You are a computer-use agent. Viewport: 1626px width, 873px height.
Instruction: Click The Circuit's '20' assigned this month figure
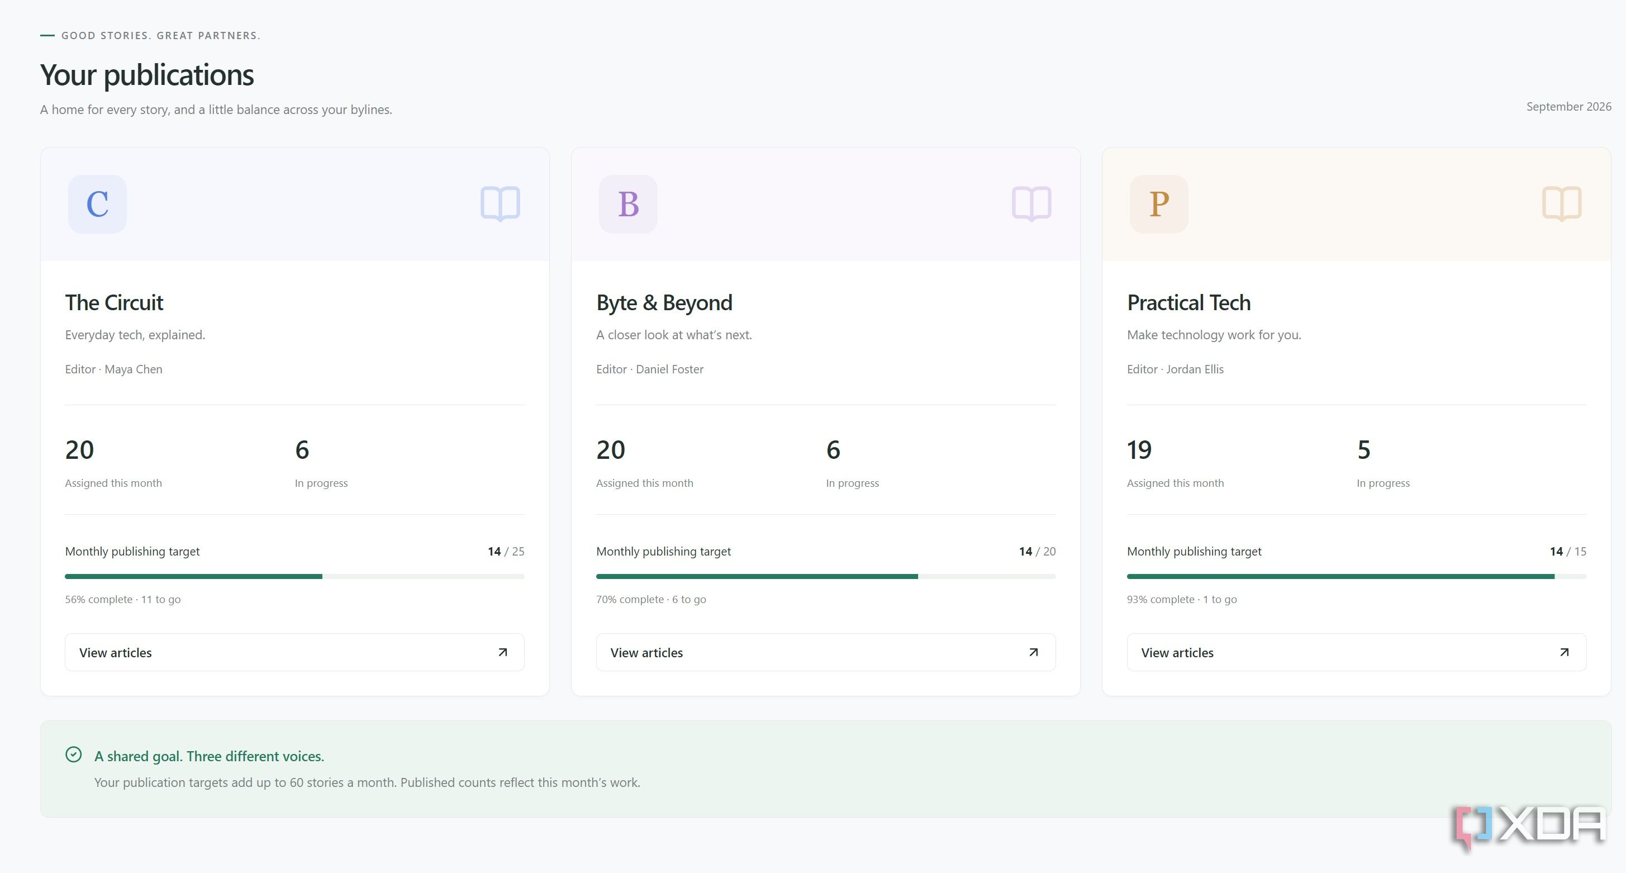point(79,450)
